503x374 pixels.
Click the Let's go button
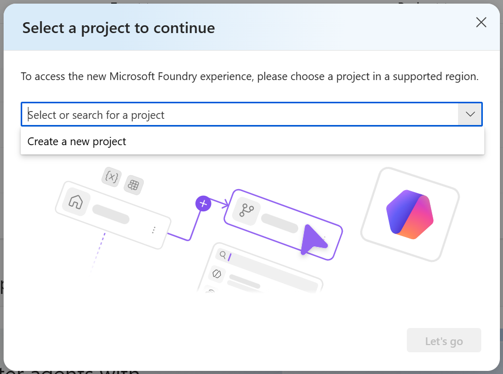[444, 340]
